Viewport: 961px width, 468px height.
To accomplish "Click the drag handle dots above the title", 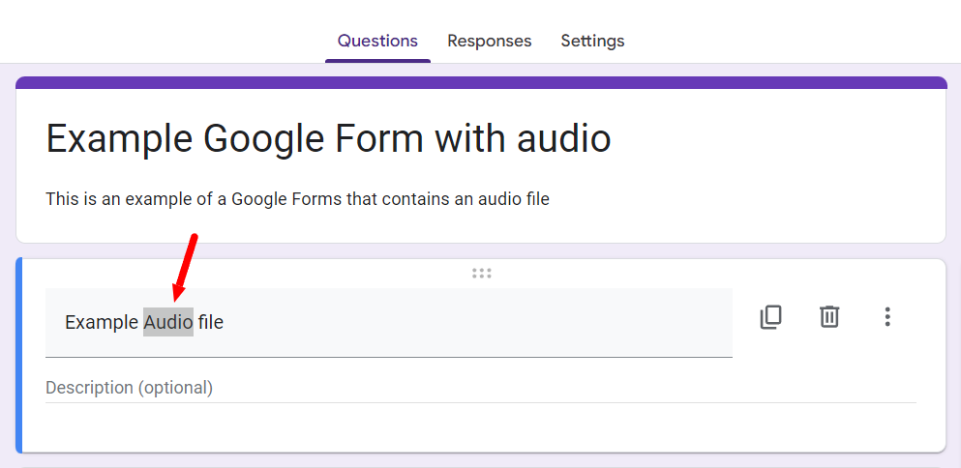I will (482, 274).
